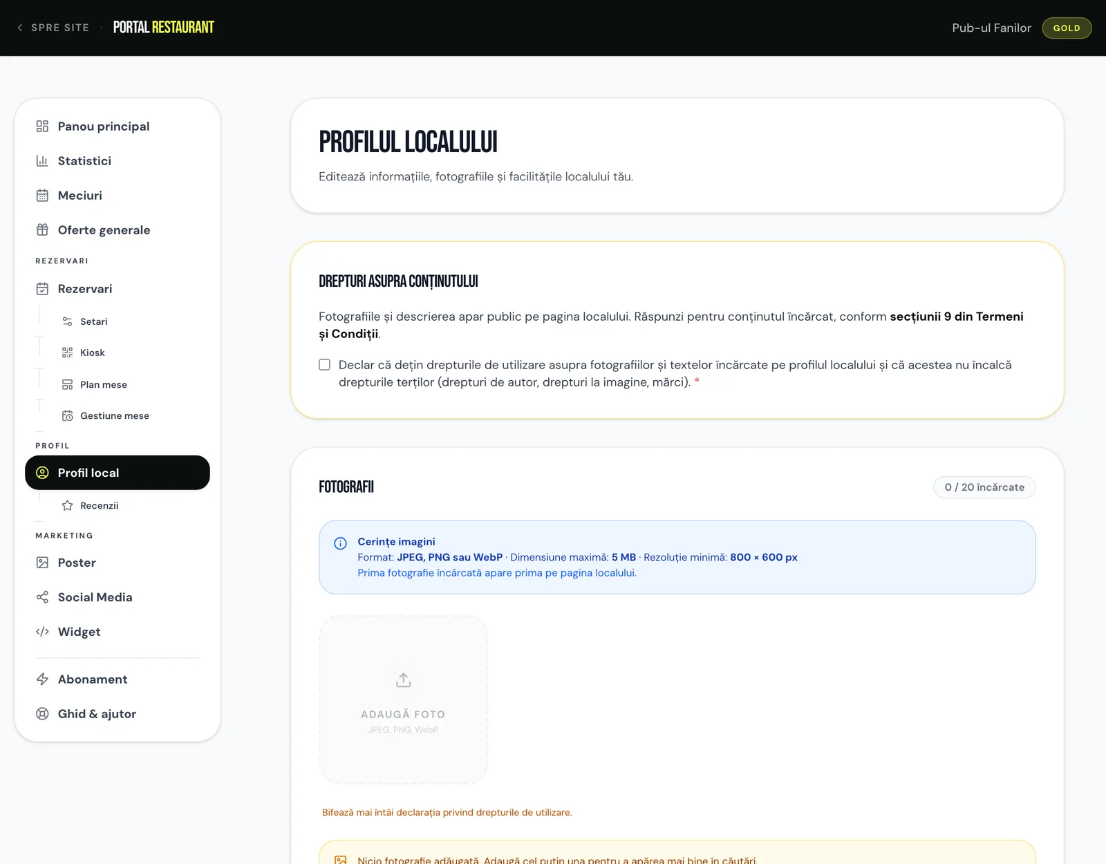Click the Fotografii section heading

[x=346, y=487]
